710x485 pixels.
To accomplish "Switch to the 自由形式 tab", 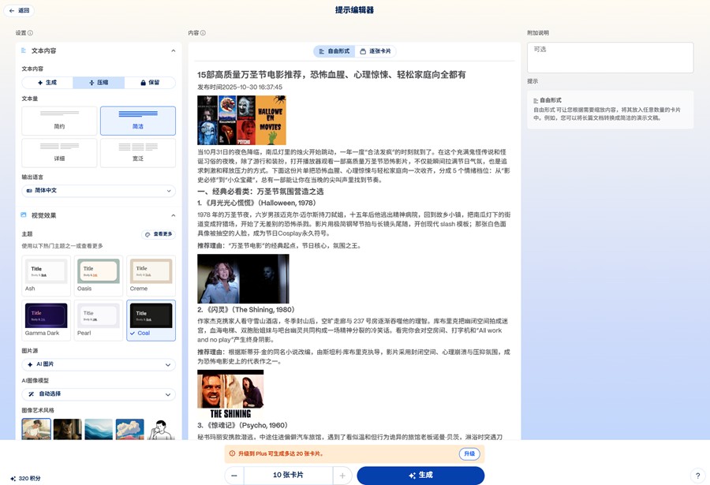I will click(x=334, y=51).
